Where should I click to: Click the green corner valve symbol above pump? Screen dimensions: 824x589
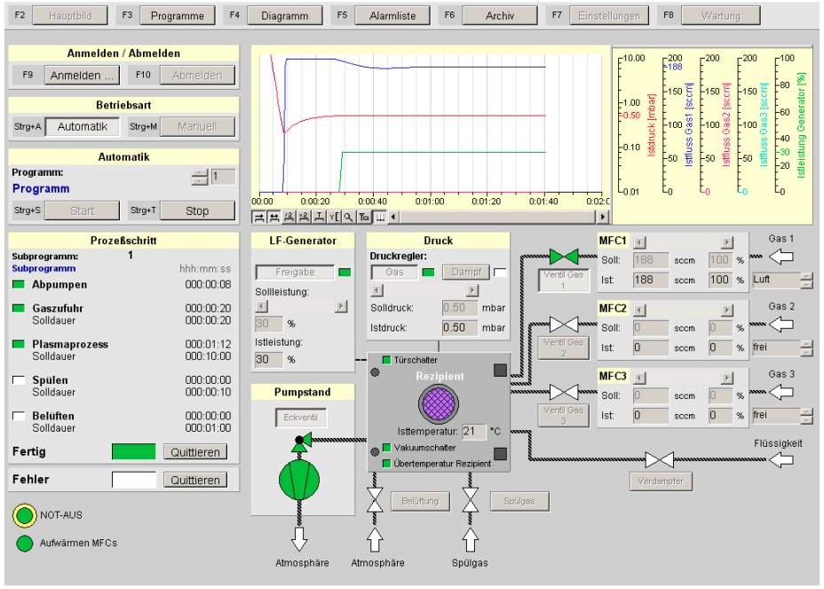301,442
